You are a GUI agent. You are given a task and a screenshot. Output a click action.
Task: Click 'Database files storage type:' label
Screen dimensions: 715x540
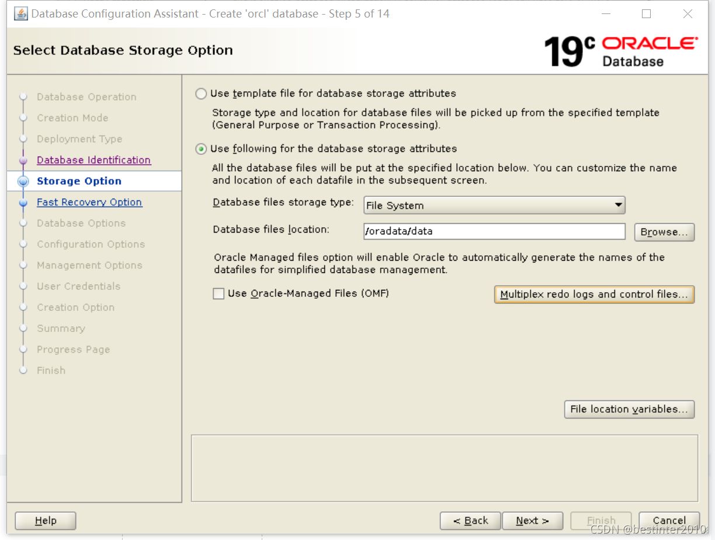[283, 203]
